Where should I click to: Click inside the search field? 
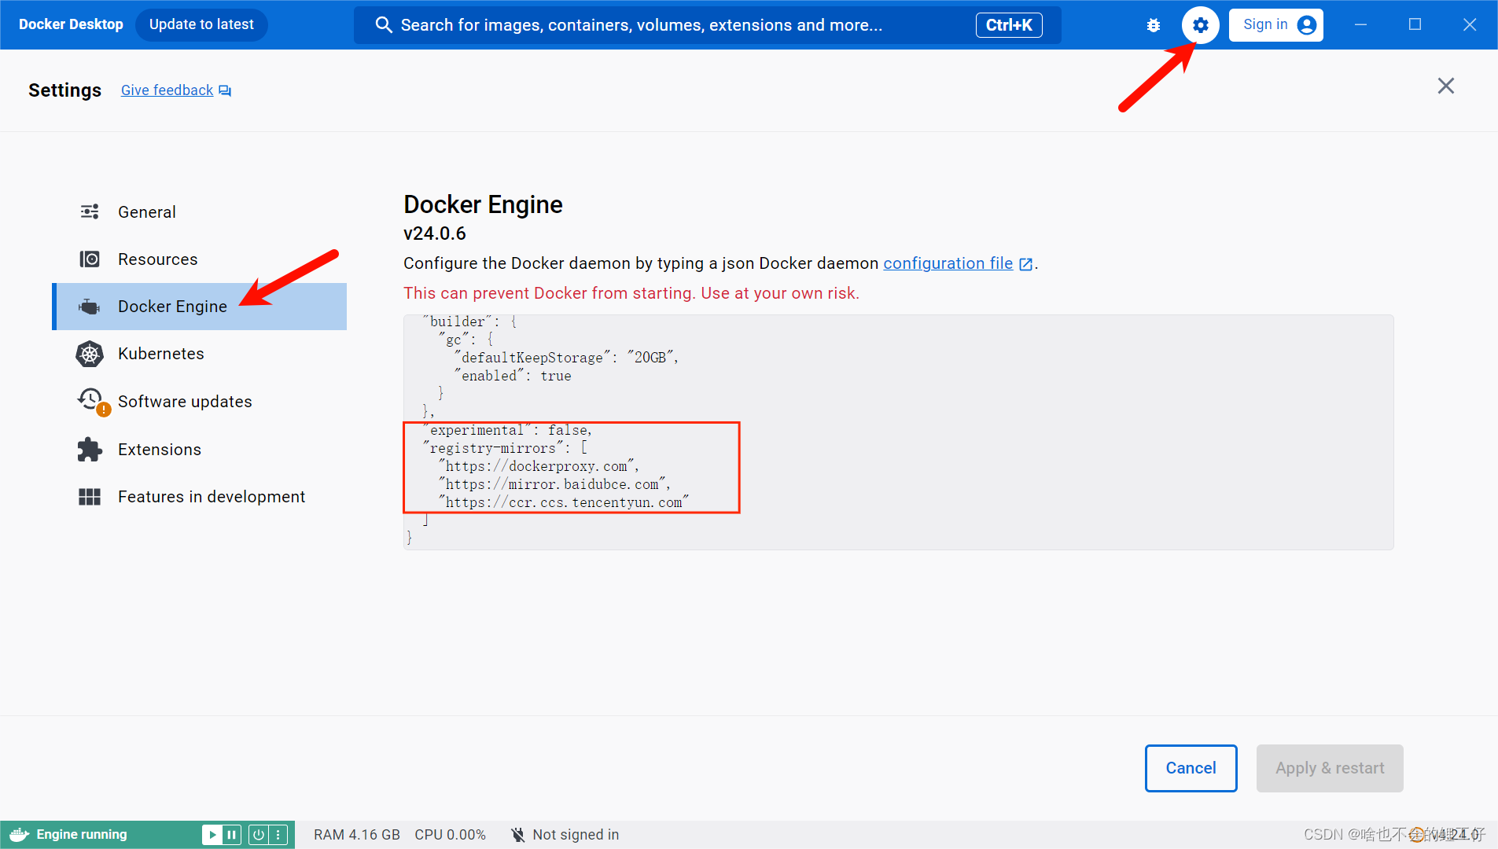coord(629,24)
